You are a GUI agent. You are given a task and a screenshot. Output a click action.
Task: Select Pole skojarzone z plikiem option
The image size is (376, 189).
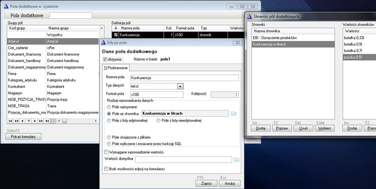pyautogui.click(x=109, y=137)
